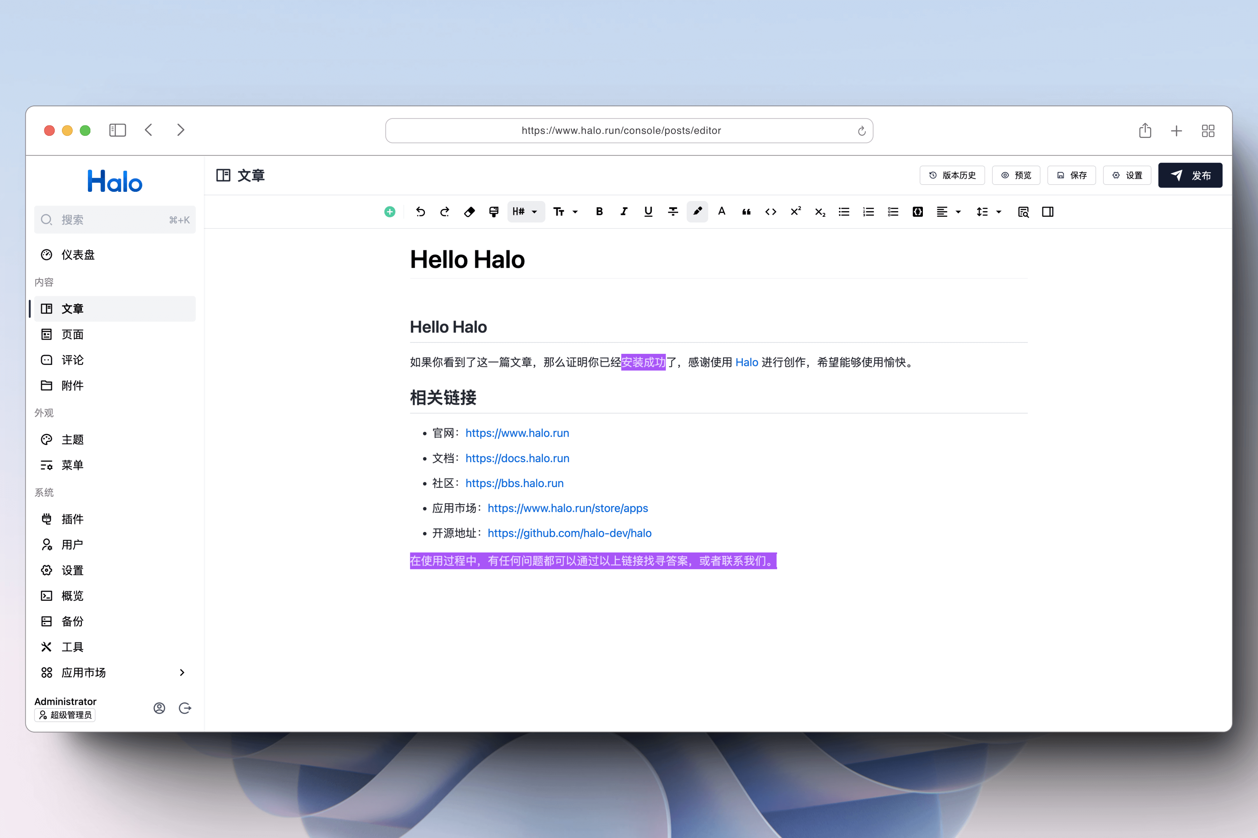The height and width of the screenshot is (838, 1258).
Task: Undo the last edit
Action: pyautogui.click(x=420, y=212)
